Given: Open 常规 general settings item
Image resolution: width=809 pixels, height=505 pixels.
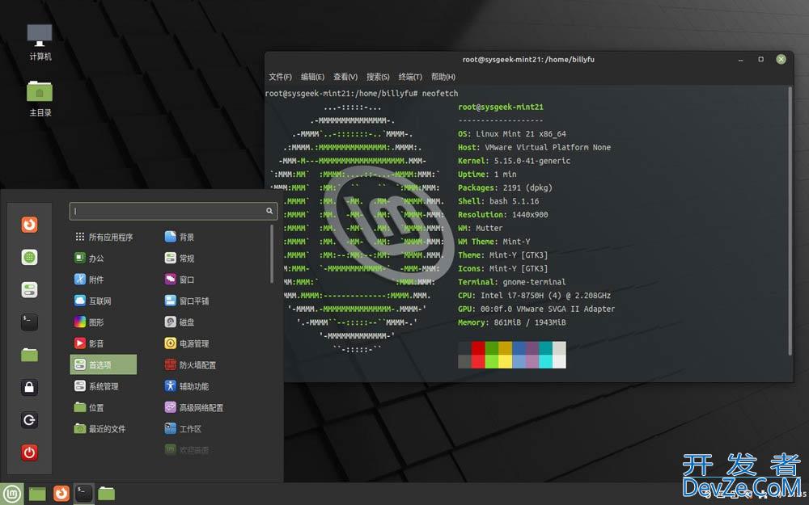Looking at the screenshot, I should [180, 259].
